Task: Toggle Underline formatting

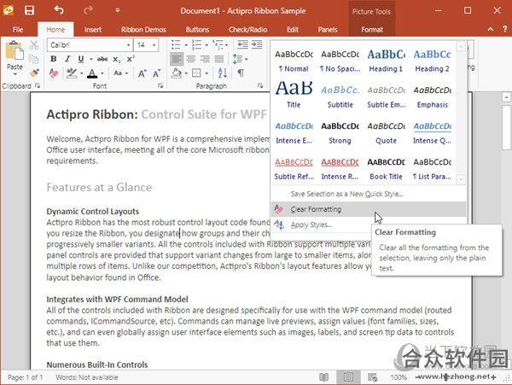Action: click(81, 59)
